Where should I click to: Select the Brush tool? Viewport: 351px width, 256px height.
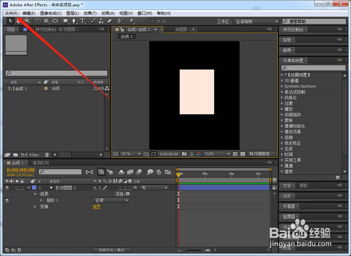click(93, 21)
